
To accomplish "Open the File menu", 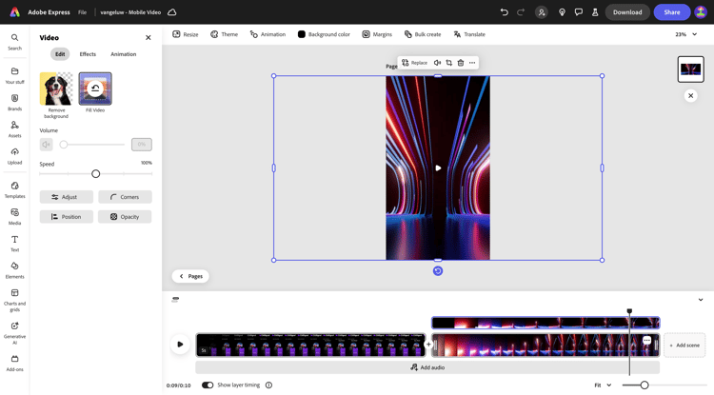I will coord(82,12).
